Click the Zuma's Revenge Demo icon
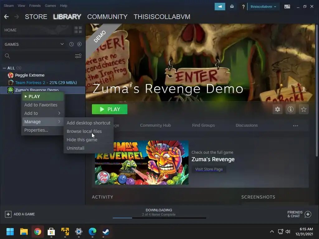Screen dimensions: 319x239 coord(11,90)
